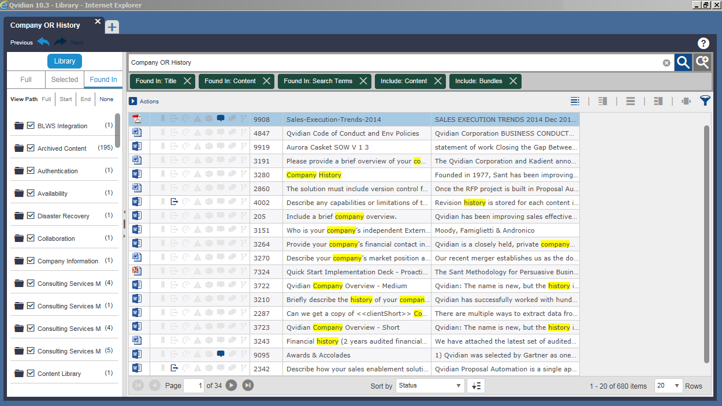Click the blue comment icon in row 9908

tap(221, 118)
